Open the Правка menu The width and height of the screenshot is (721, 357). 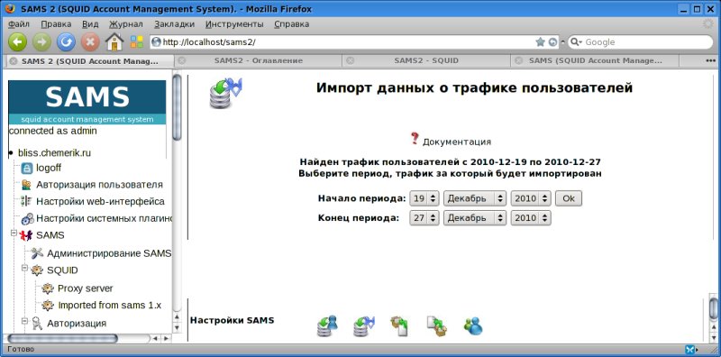click(56, 24)
